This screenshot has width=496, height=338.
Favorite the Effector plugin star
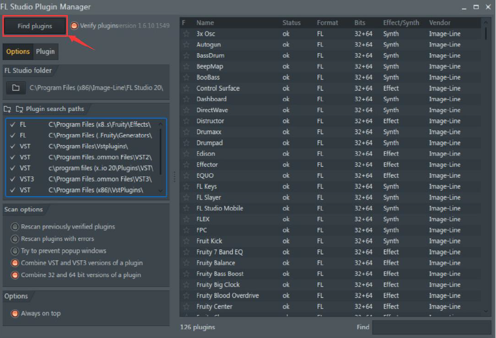click(186, 165)
